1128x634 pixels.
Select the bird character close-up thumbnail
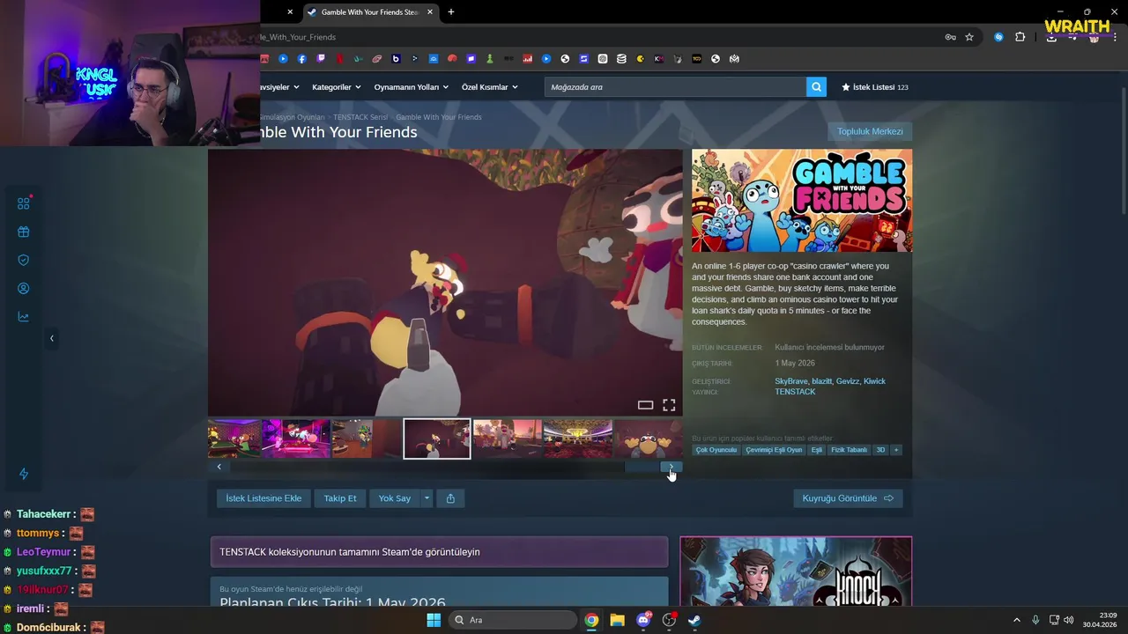[649, 439]
